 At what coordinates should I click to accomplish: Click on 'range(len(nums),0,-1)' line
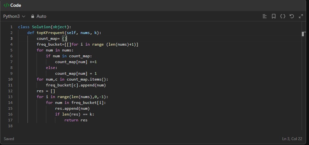pyautogui.click(x=83, y=97)
